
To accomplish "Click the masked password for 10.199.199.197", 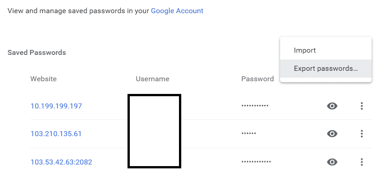I will (x=255, y=106).
